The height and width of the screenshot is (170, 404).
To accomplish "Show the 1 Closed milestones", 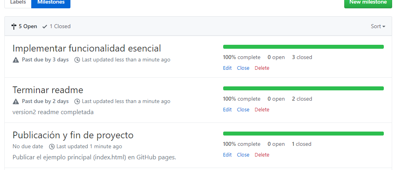I will 60,27.
